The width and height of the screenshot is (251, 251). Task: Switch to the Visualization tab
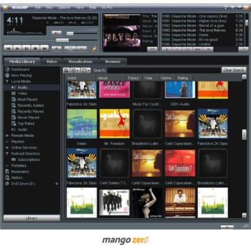(x=80, y=61)
